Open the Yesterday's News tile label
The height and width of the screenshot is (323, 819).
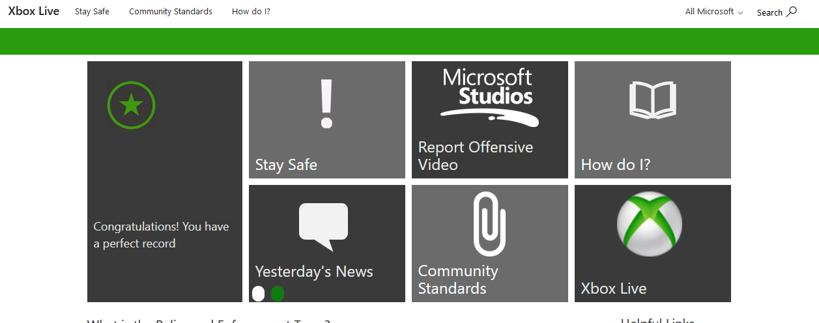coord(314,272)
